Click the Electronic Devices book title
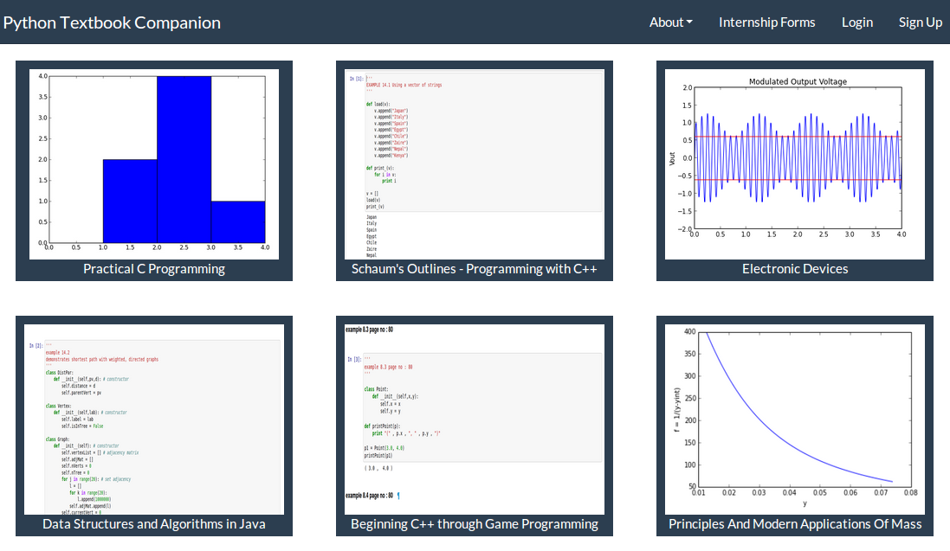 (794, 269)
